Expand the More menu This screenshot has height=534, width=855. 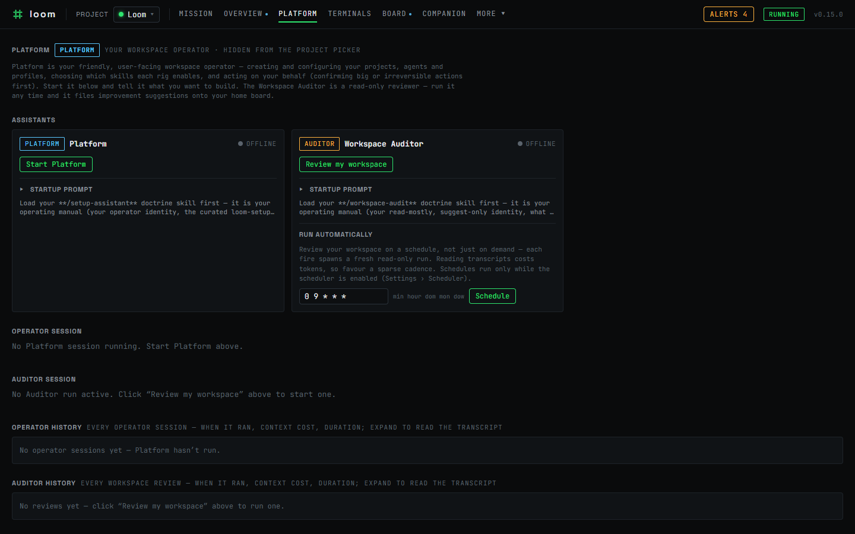(x=490, y=14)
